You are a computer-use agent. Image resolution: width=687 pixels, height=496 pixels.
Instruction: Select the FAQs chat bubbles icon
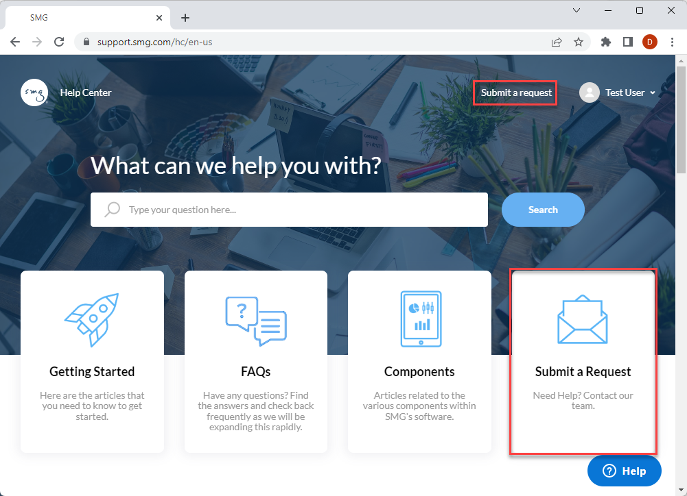pyautogui.click(x=256, y=321)
